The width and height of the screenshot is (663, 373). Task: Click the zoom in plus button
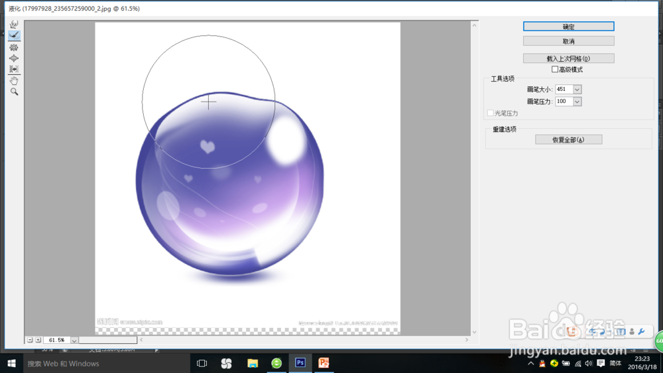coord(38,340)
